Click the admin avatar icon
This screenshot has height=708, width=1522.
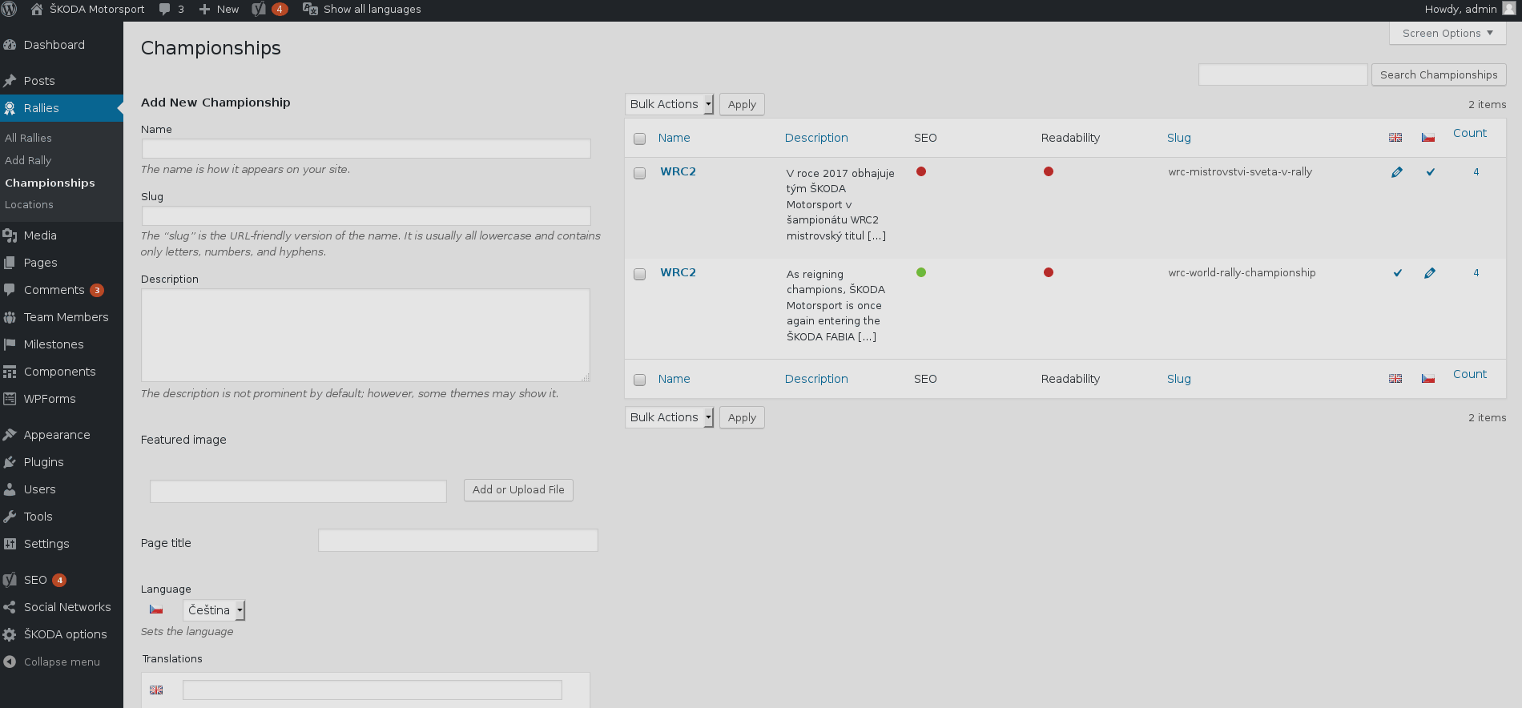click(1509, 9)
